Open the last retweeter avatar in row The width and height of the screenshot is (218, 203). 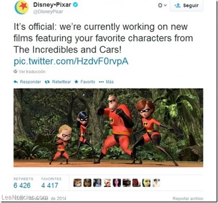156,183
